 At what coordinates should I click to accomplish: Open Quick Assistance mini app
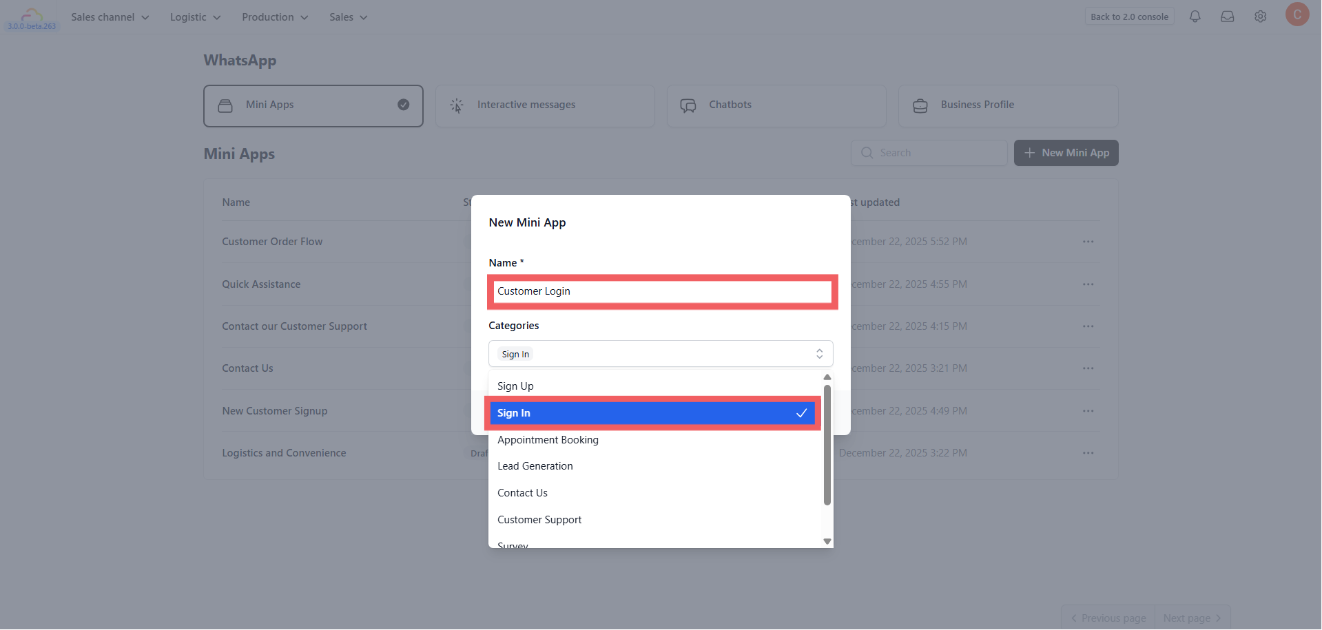261,284
